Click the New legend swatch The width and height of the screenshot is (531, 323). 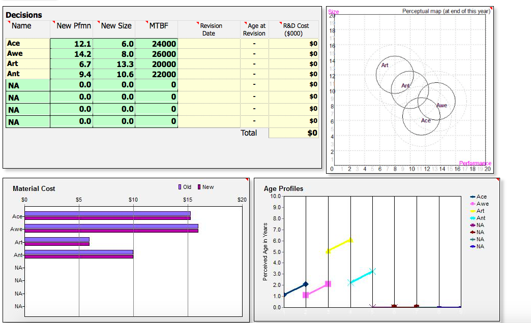coord(199,187)
